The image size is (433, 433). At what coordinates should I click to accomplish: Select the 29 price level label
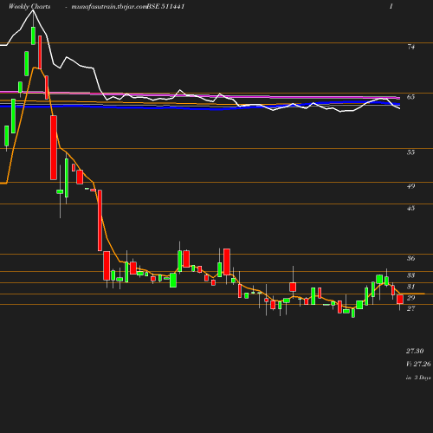point(410,298)
